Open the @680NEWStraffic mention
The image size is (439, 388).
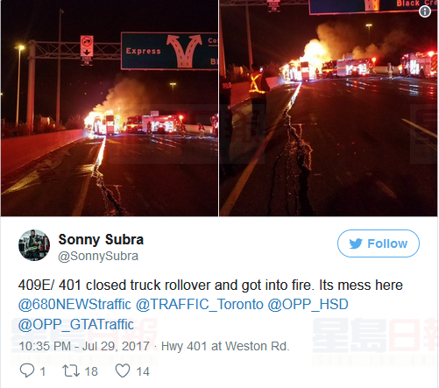74,304
